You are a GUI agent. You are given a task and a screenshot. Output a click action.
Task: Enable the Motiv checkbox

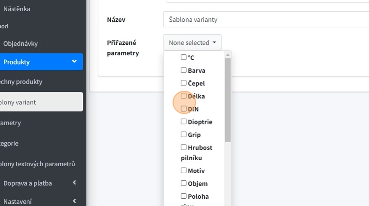tap(184, 170)
